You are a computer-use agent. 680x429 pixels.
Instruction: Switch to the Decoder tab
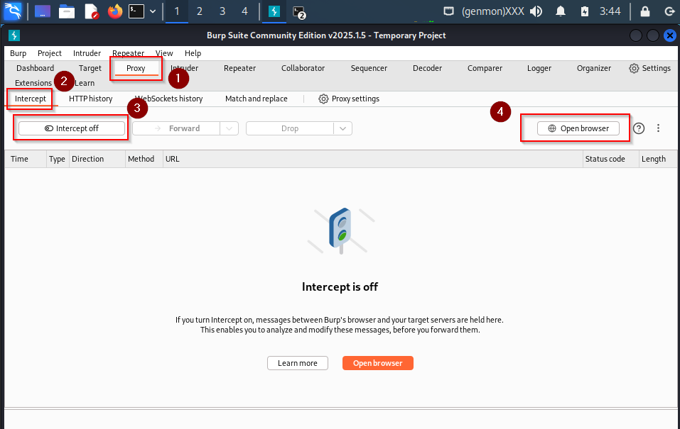(x=427, y=68)
